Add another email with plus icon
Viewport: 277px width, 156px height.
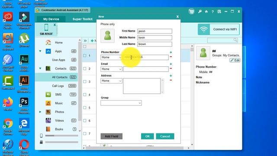pyautogui.click(x=171, y=64)
